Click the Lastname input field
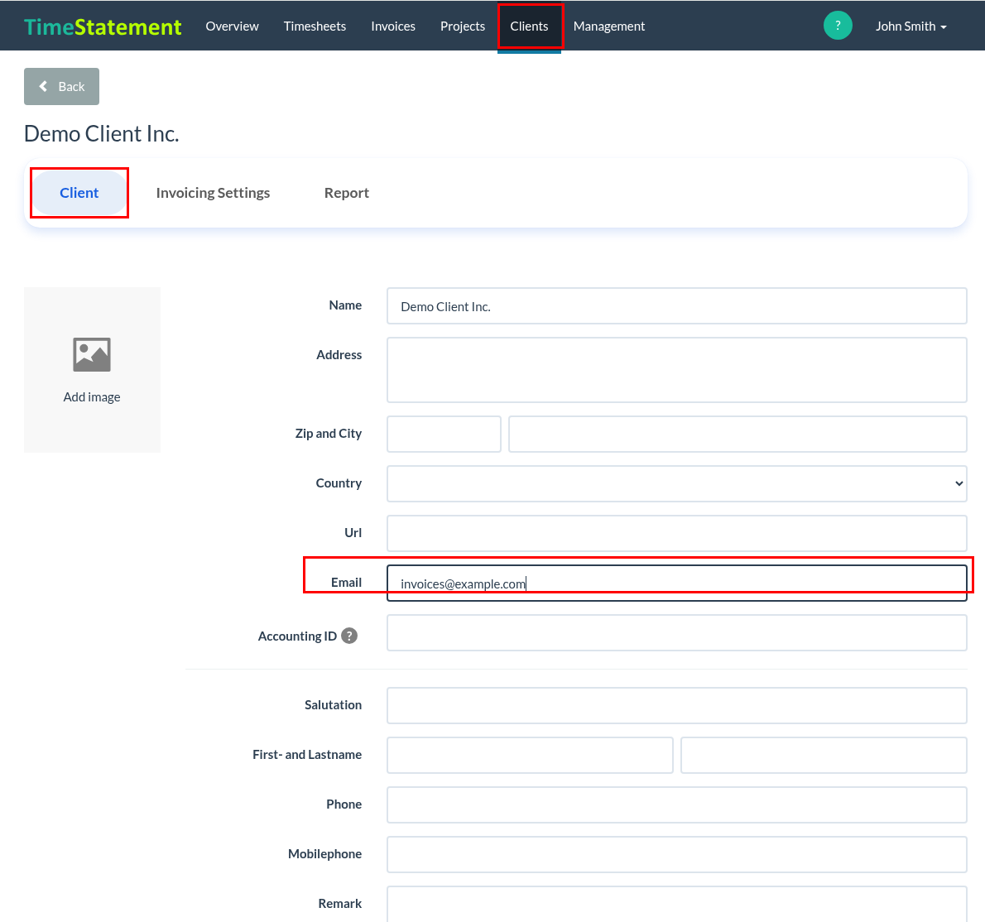 click(824, 755)
